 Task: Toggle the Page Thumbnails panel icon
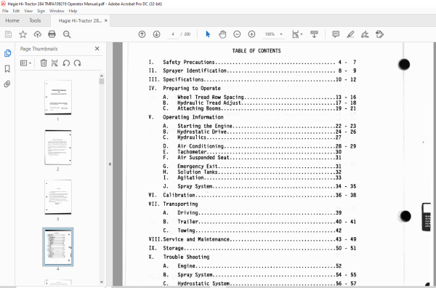[7, 53]
